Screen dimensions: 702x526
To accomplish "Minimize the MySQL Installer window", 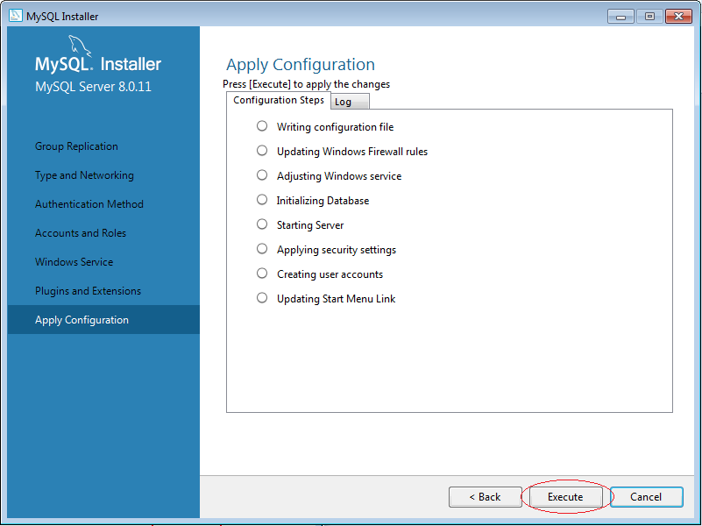I will pyautogui.click(x=620, y=17).
